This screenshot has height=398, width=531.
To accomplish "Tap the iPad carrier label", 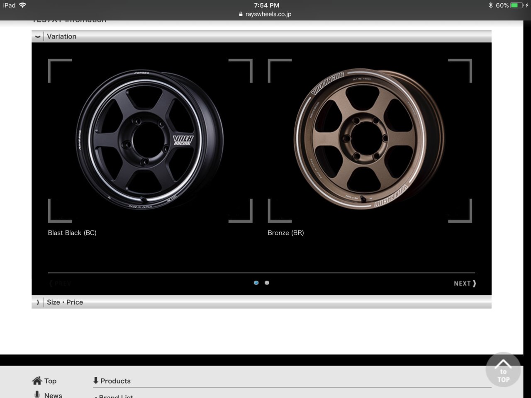I will [9, 5].
